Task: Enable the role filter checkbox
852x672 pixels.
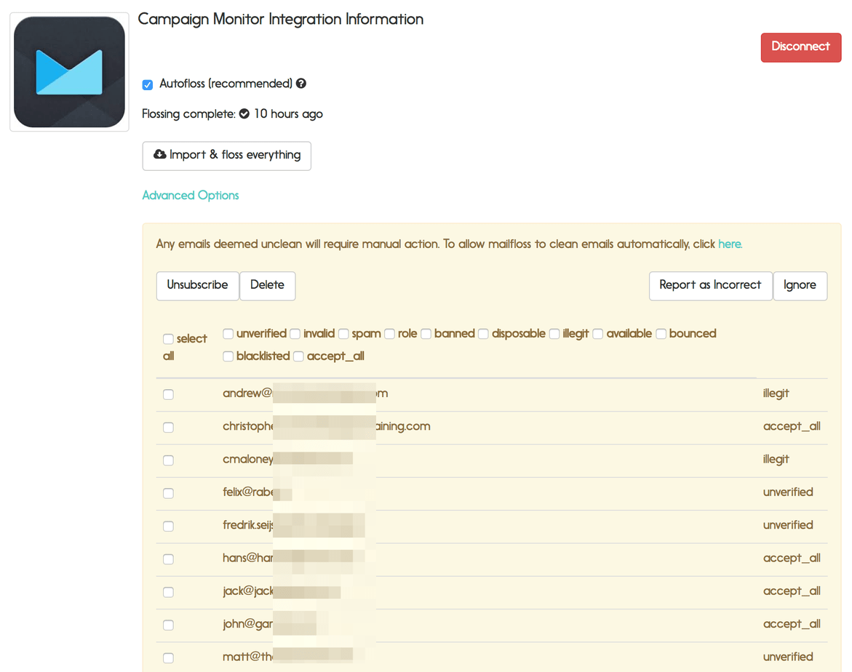Action: pyautogui.click(x=389, y=334)
